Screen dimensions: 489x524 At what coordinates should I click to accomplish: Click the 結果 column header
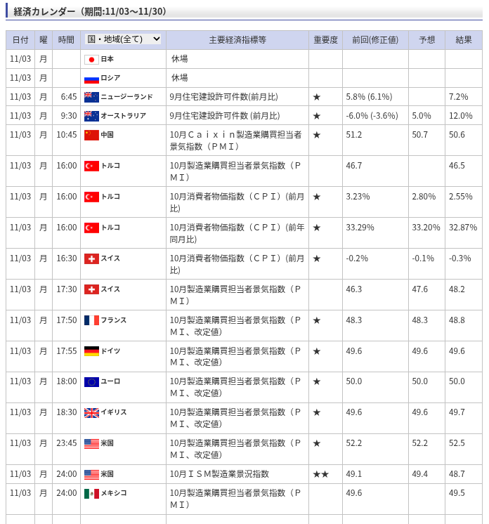coord(464,40)
